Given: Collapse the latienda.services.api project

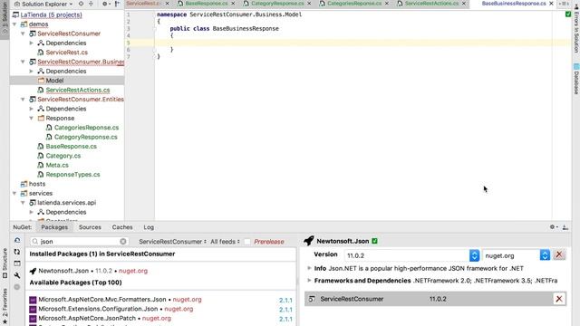Looking at the screenshot, I should pyautogui.click(x=23, y=203).
